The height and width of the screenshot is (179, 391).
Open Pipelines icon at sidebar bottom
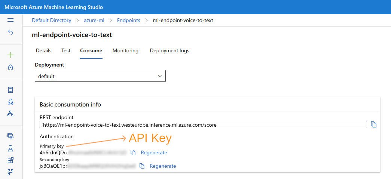point(10,172)
